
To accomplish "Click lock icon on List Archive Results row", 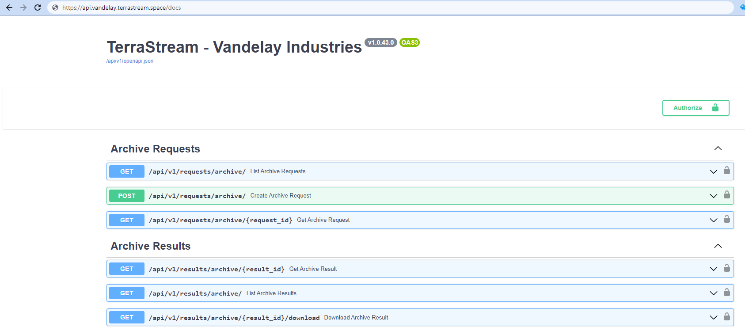I will click(727, 292).
